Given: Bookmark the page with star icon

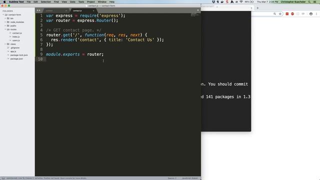Looking at the screenshot, I should 280,14.
